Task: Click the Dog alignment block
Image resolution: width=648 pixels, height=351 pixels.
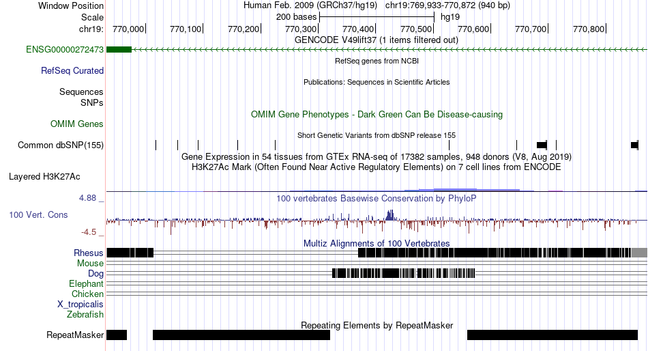Action: tap(404, 273)
